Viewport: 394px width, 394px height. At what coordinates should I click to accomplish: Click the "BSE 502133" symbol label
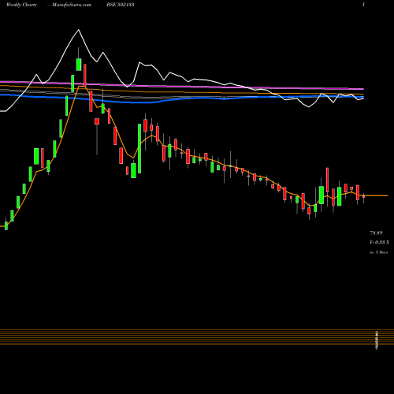pos(121,5)
